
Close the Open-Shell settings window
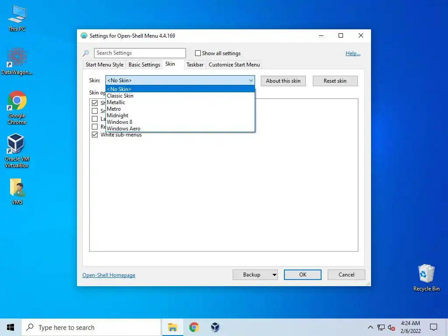coord(361,35)
